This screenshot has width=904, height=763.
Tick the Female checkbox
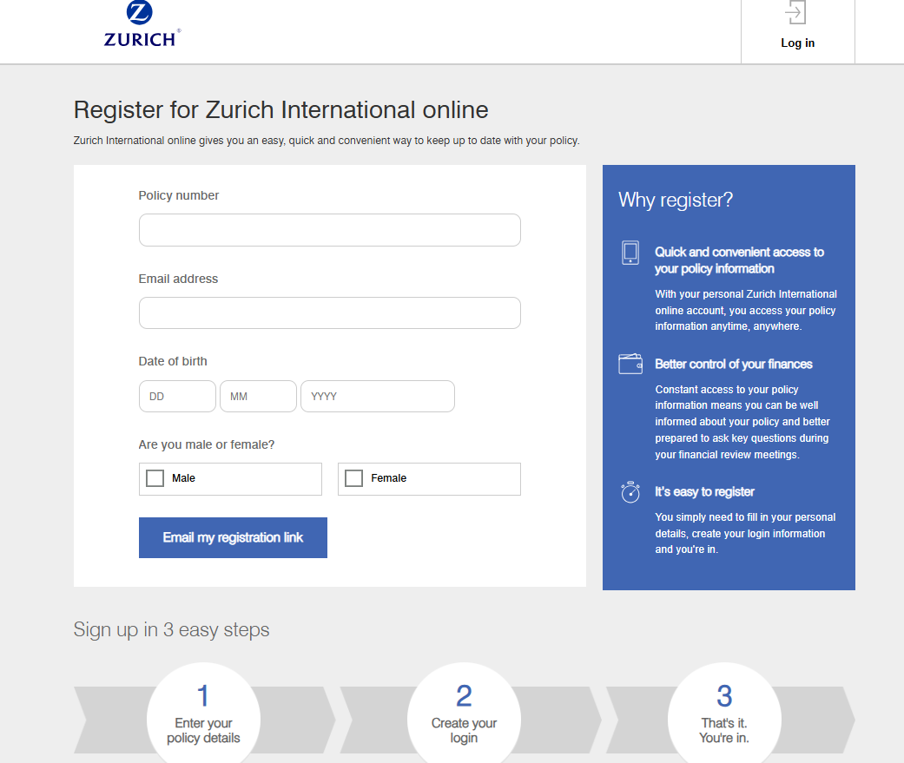pyautogui.click(x=353, y=478)
